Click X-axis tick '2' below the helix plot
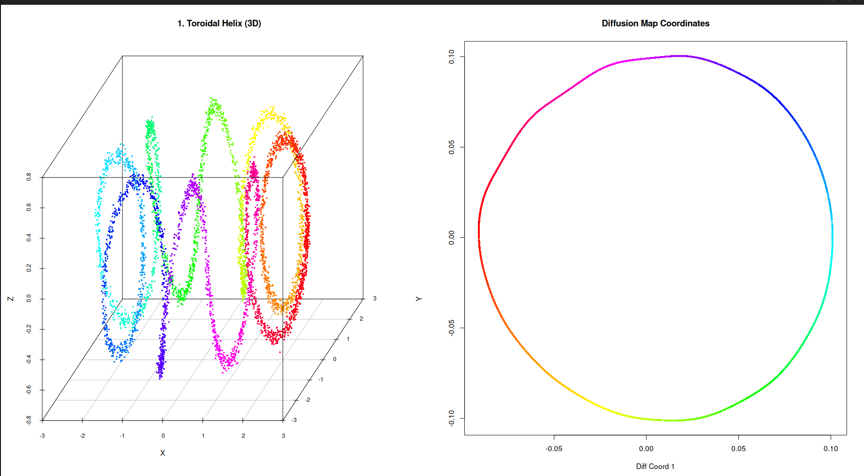The width and height of the screenshot is (864, 476). pyautogui.click(x=243, y=436)
